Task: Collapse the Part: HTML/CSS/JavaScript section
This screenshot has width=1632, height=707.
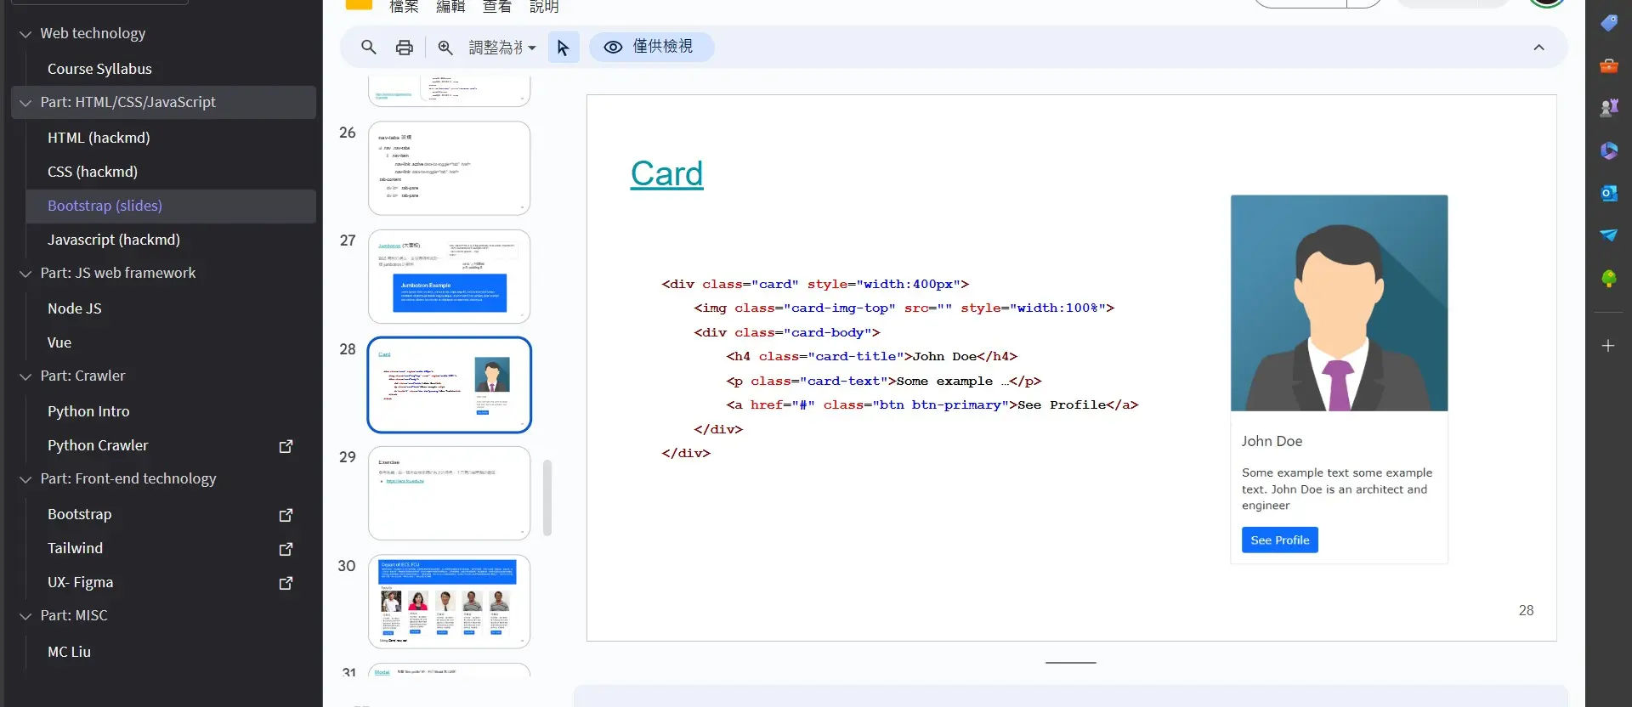Action: pos(25,103)
